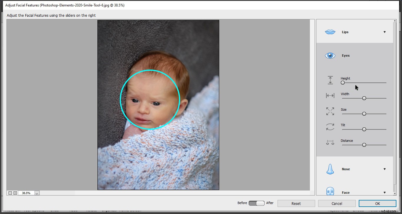The width and height of the screenshot is (402, 214).
Task: Select the Lips feature icon
Action: (330, 32)
